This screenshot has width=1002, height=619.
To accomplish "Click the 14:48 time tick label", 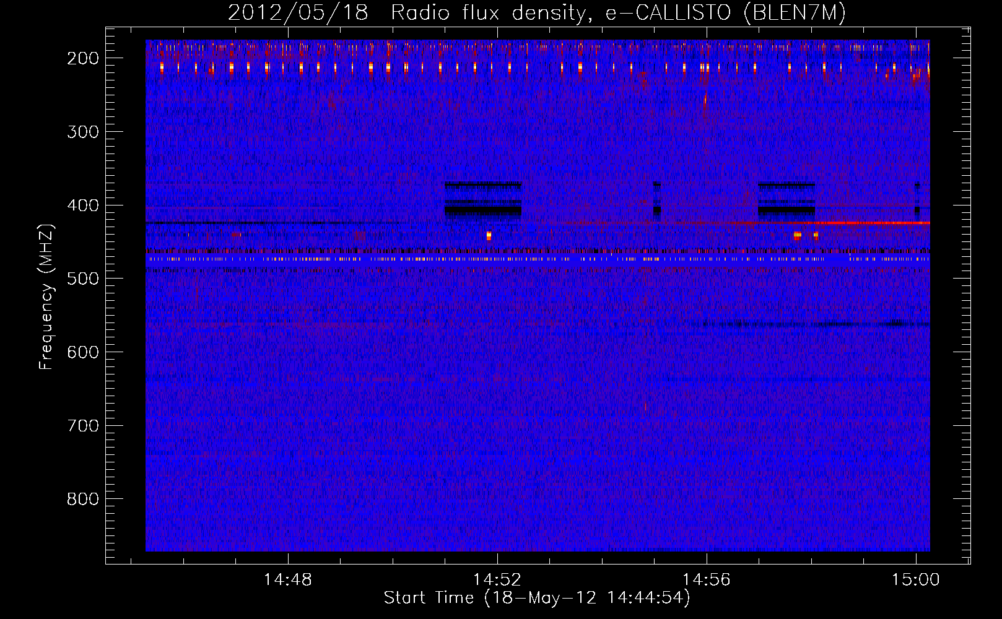I will 288,580.
